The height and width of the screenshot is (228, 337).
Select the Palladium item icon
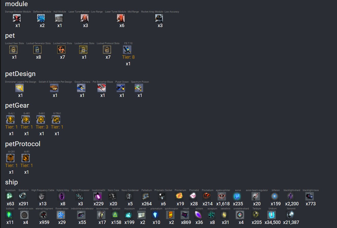145,196
